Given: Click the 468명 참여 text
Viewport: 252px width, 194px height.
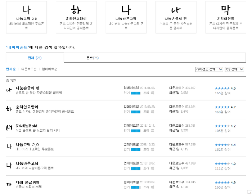Looking at the screenshot, I should pyautogui.click(x=222, y=112).
